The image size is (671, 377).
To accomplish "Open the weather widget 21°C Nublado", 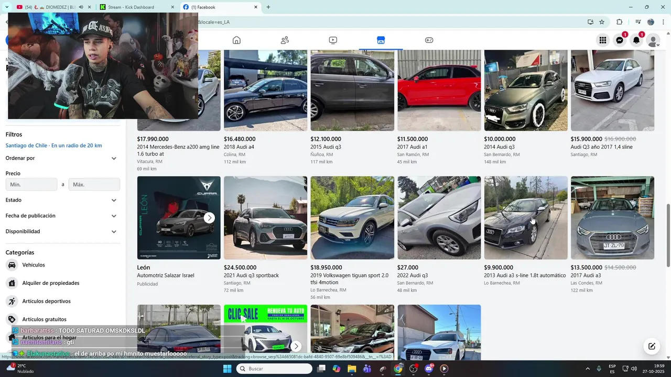I will (x=20, y=369).
